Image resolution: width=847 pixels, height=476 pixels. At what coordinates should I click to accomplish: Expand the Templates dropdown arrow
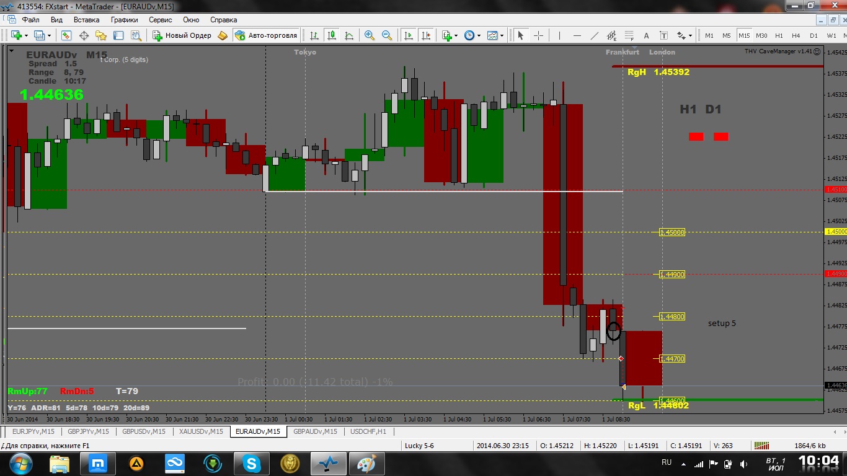502,35
